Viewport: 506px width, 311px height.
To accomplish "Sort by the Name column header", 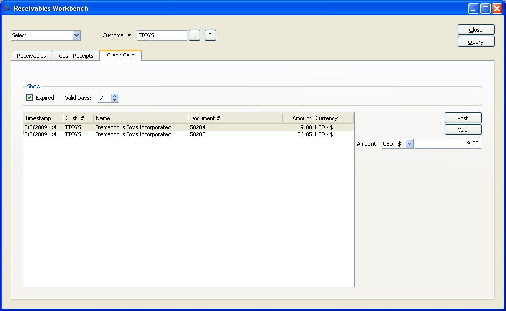I will click(141, 118).
